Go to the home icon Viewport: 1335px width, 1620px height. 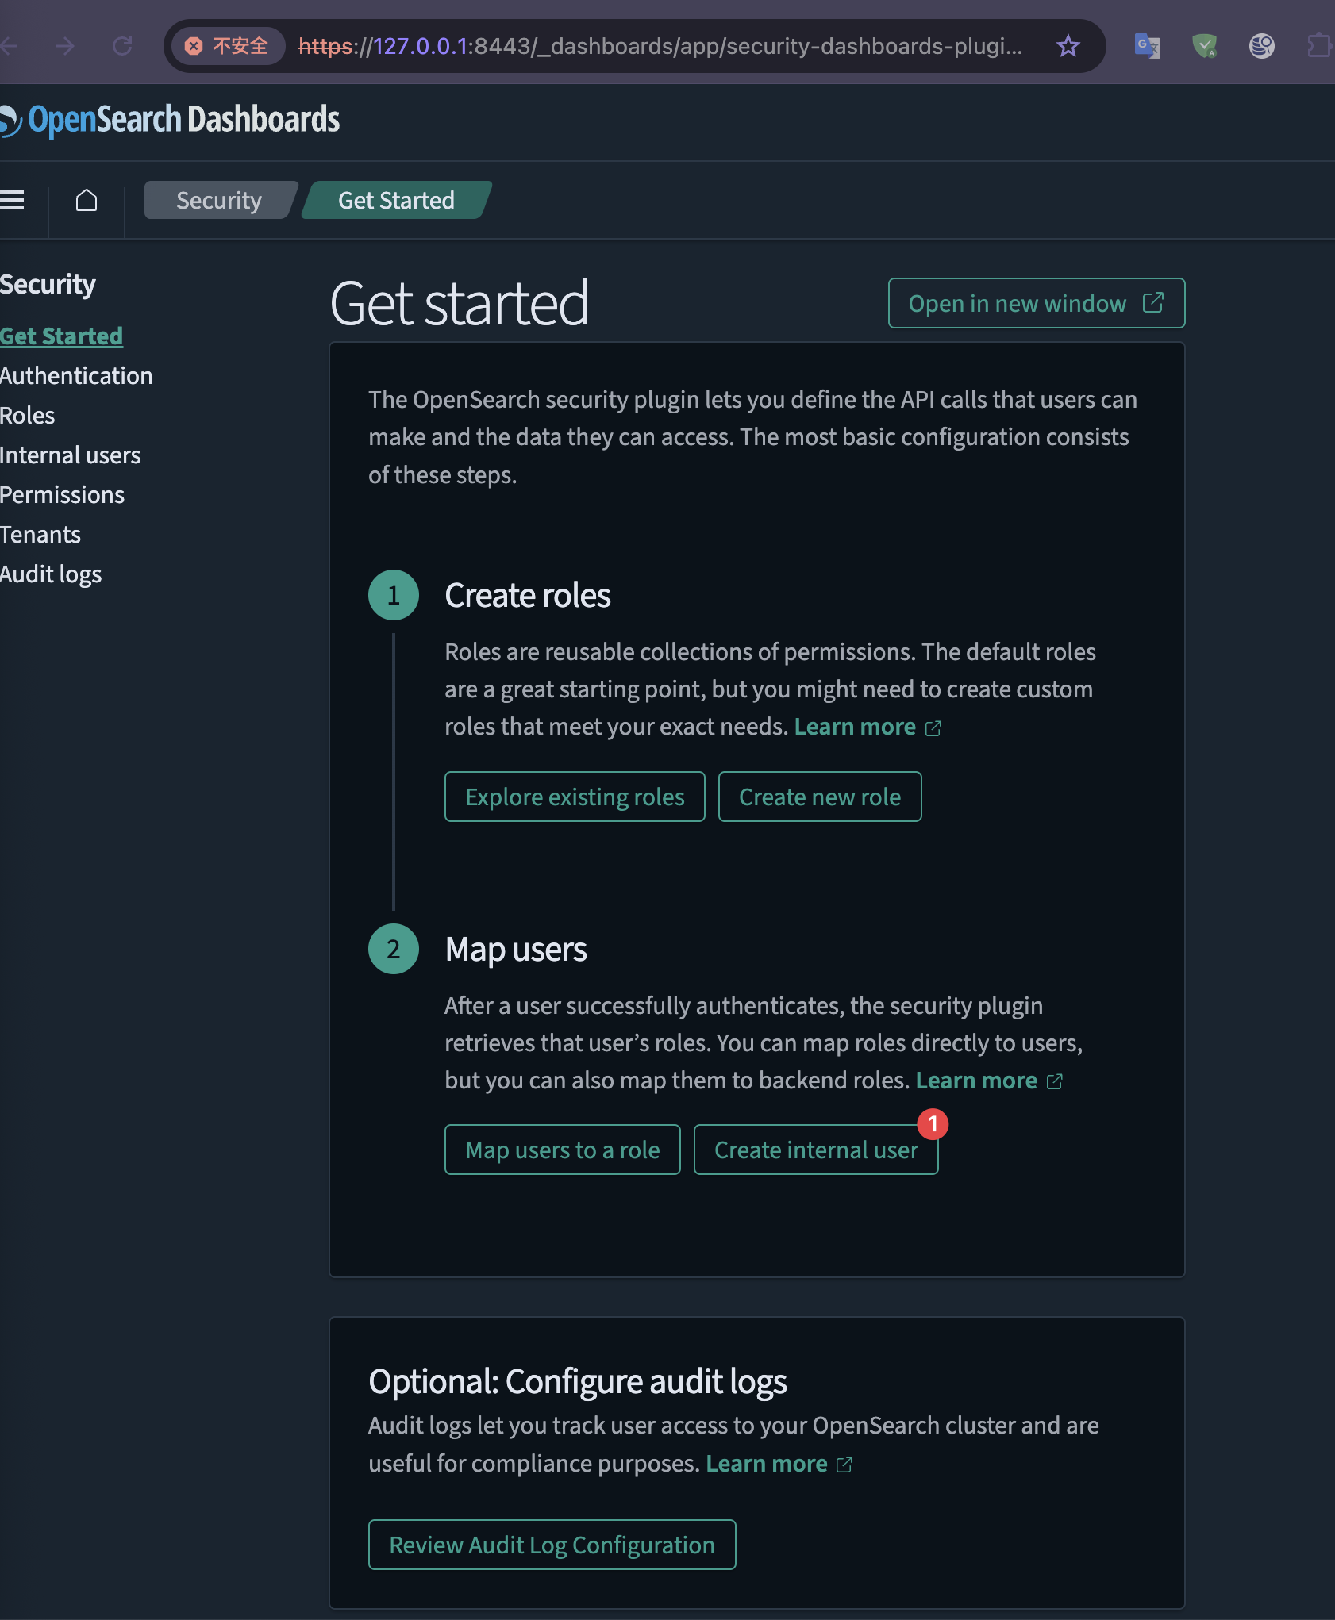(x=87, y=200)
